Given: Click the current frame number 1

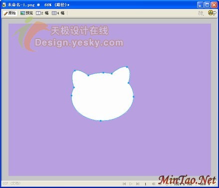Looking at the screenshot, I should 145,184.
